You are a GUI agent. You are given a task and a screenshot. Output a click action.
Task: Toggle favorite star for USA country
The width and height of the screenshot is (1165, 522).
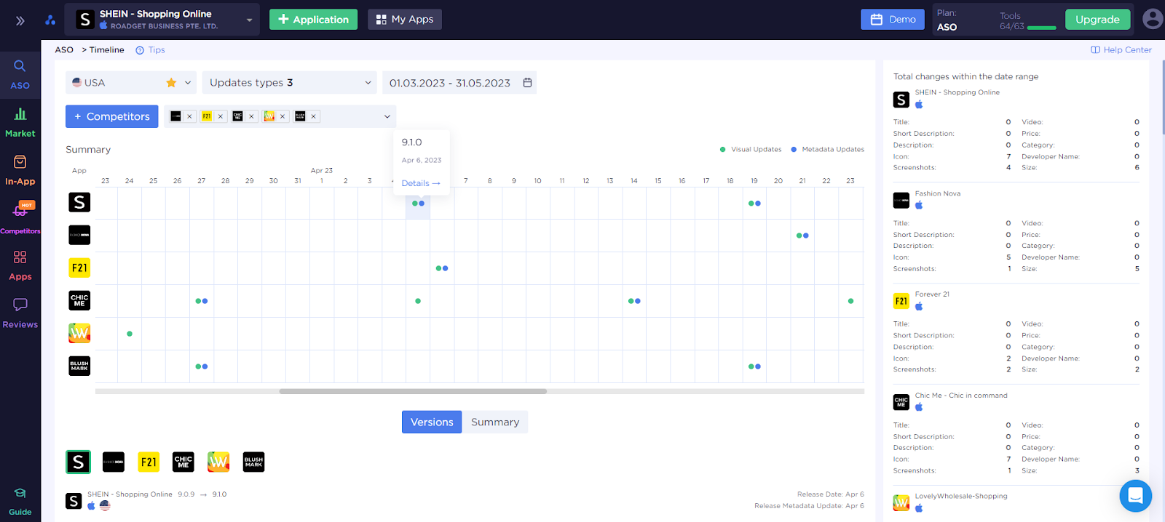[171, 83]
